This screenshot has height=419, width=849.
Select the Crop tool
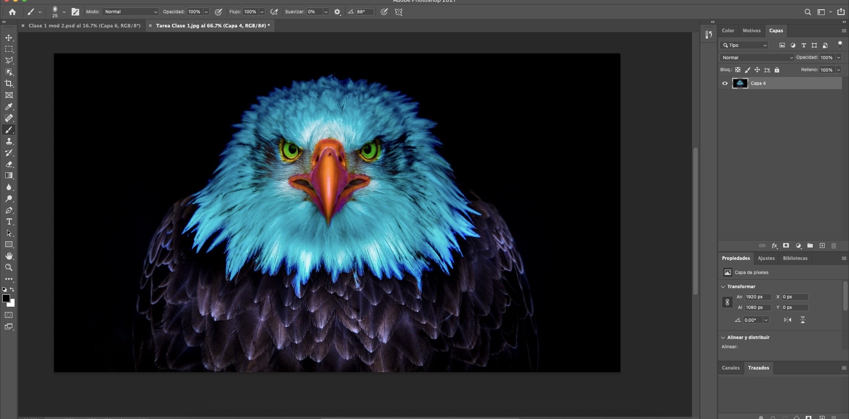coord(9,84)
